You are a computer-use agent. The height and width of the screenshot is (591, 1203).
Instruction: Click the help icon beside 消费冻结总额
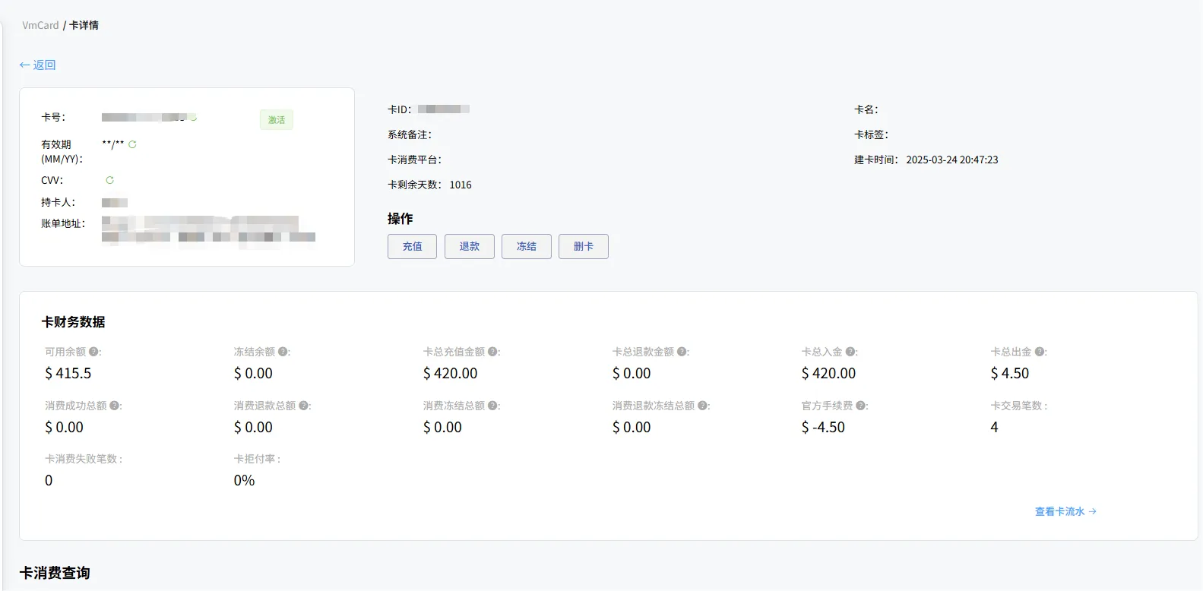[x=492, y=406]
